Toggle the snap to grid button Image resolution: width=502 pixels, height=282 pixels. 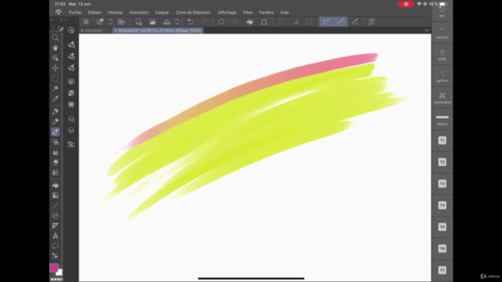tap(355, 22)
